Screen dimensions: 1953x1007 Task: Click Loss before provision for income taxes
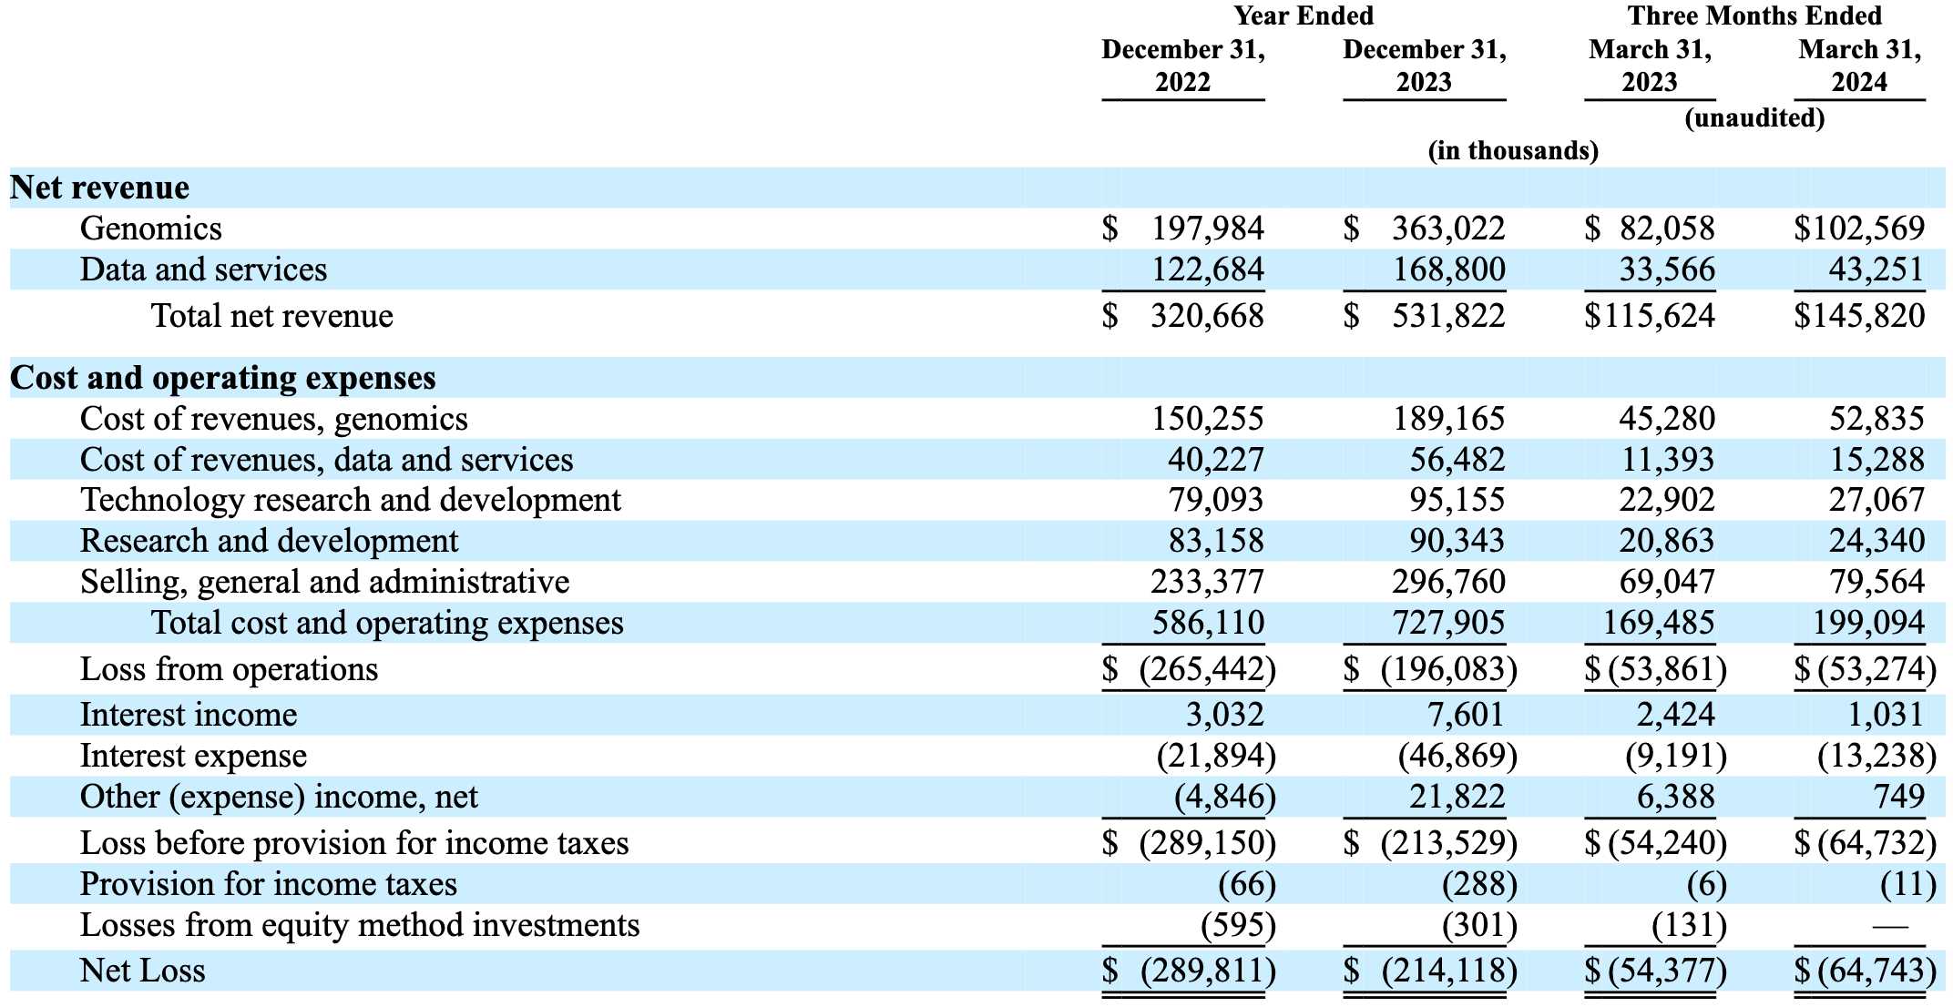click(x=353, y=843)
